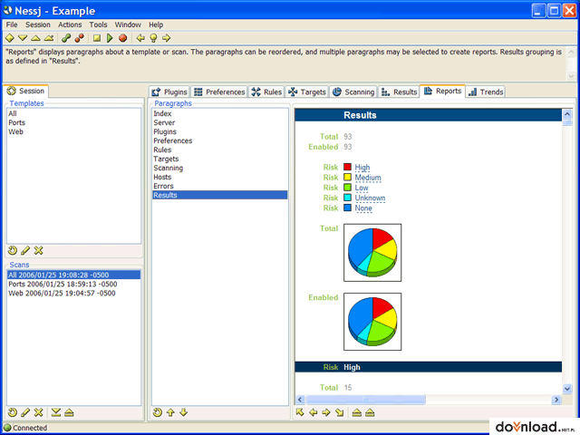The image size is (580, 435).
Task: Go back in report viewer
Action: coord(313,412)
